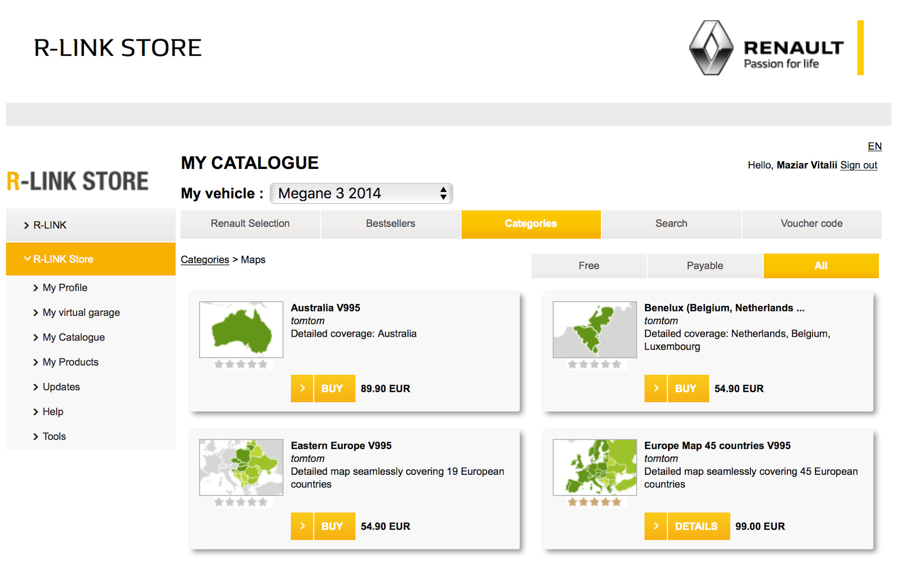
Task: Filter products by Free
Action: pyautogui.click(x=589, y=266)
